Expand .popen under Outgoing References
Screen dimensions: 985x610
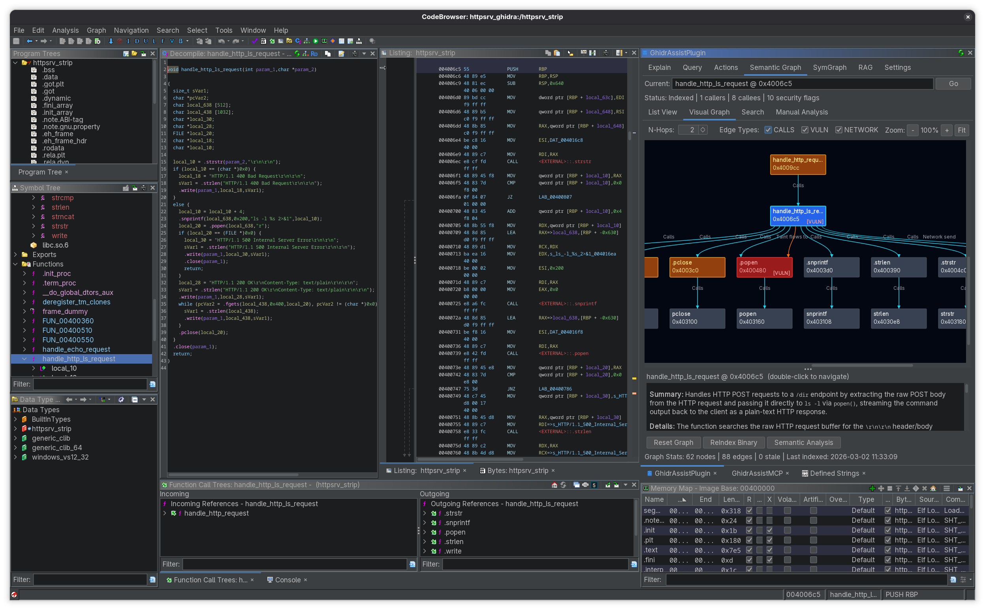(425, 532)
